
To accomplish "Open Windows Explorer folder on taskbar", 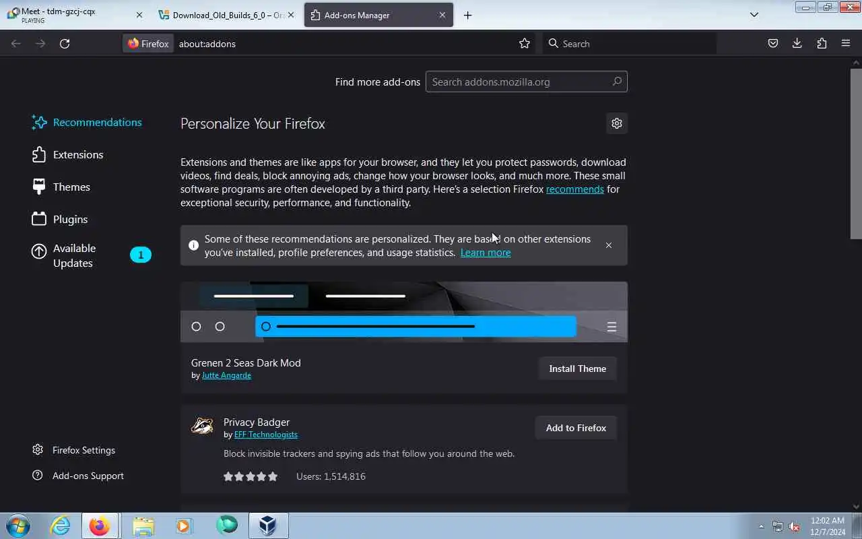I will (143, 526).
